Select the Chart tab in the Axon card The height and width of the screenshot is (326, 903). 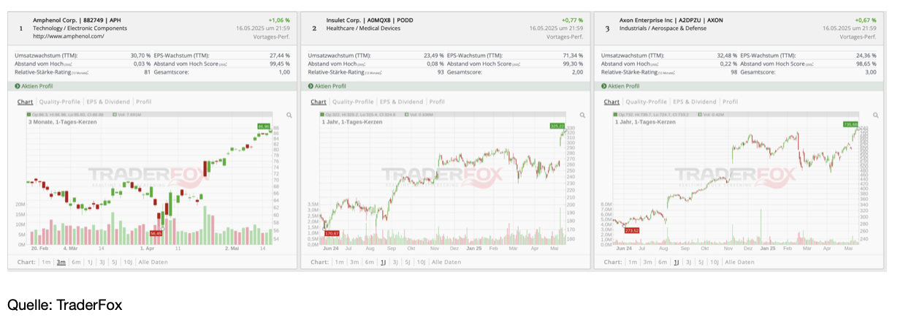pos(611,102)
